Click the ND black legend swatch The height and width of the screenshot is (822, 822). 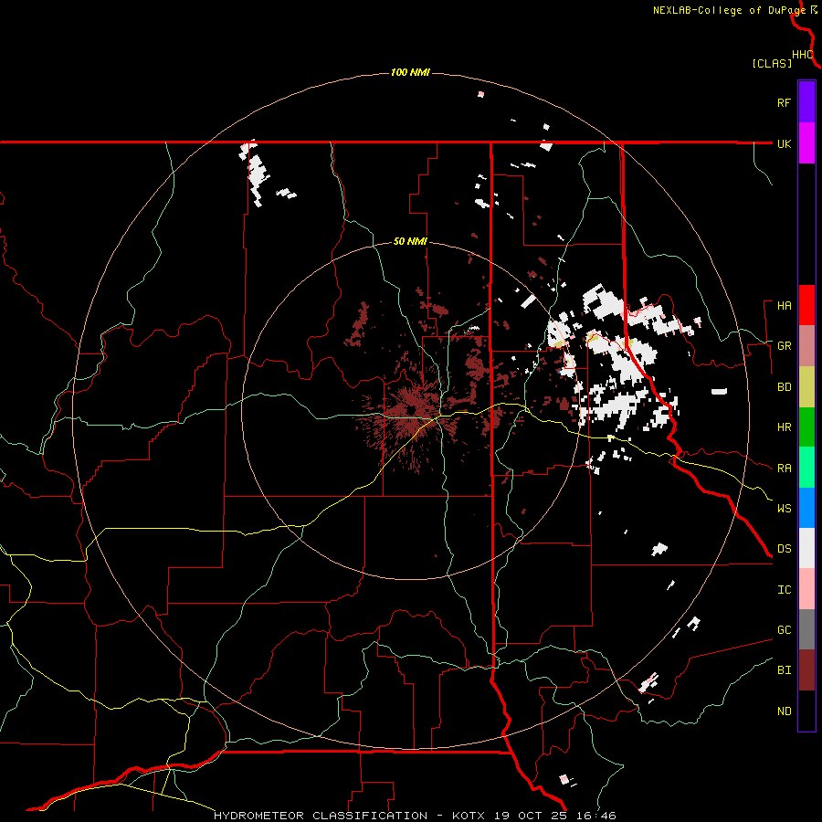pos(806,711)
